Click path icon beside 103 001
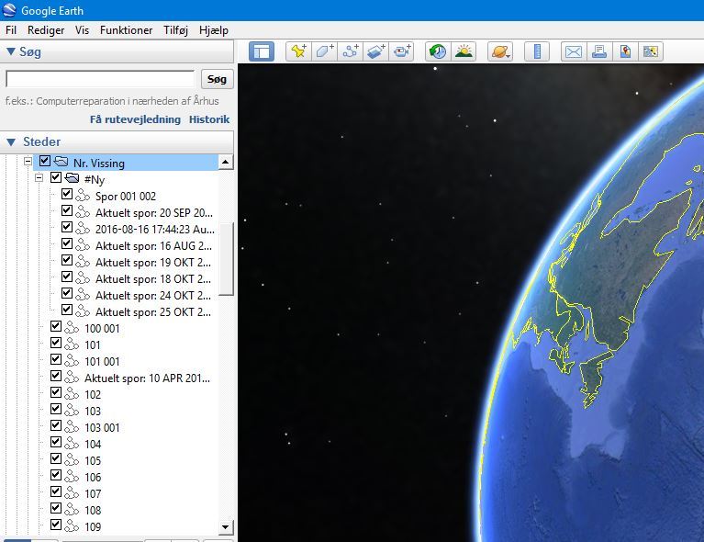 [72, 426]
